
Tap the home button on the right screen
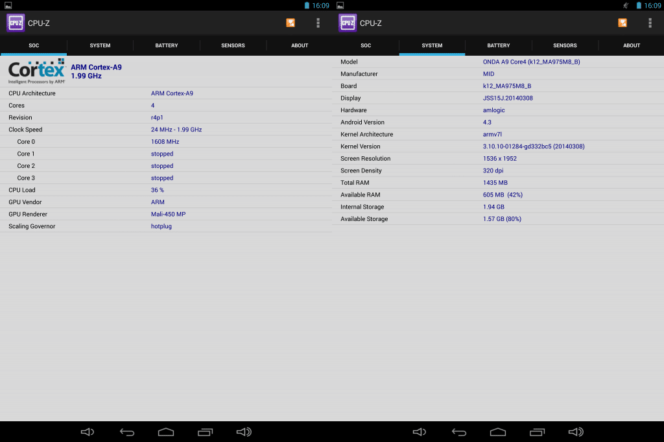coord(498,432)
